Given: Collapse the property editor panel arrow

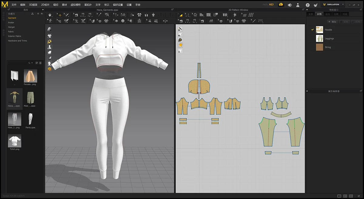Looking at the screenshot, I should [308, 91].
